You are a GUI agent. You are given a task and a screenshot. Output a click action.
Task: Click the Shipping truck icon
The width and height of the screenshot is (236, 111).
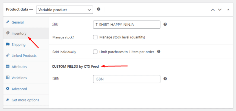point(8,44)
